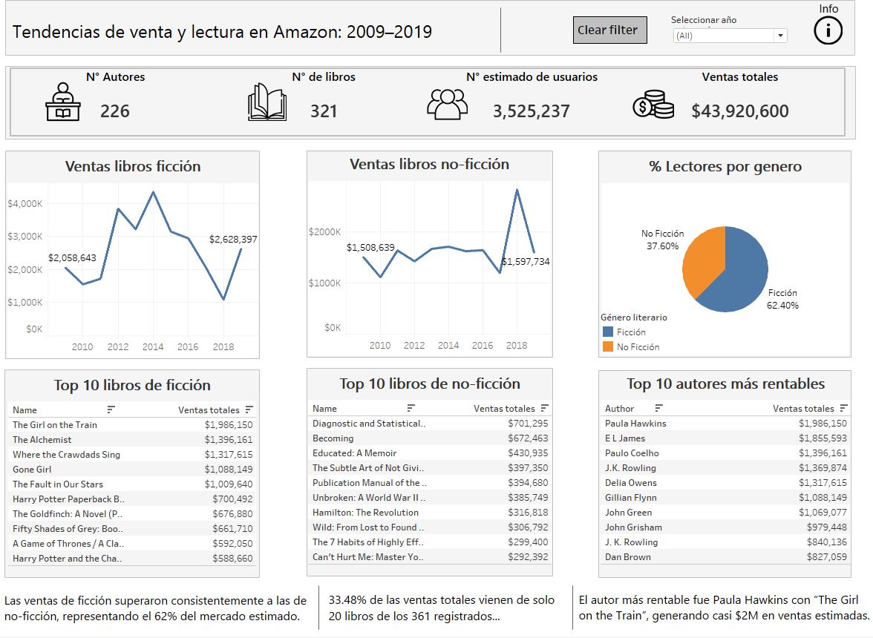The height and width of the screenshot is (638, 873).
Task: Click the $701,295 sales value
Action: click(528, 424)
